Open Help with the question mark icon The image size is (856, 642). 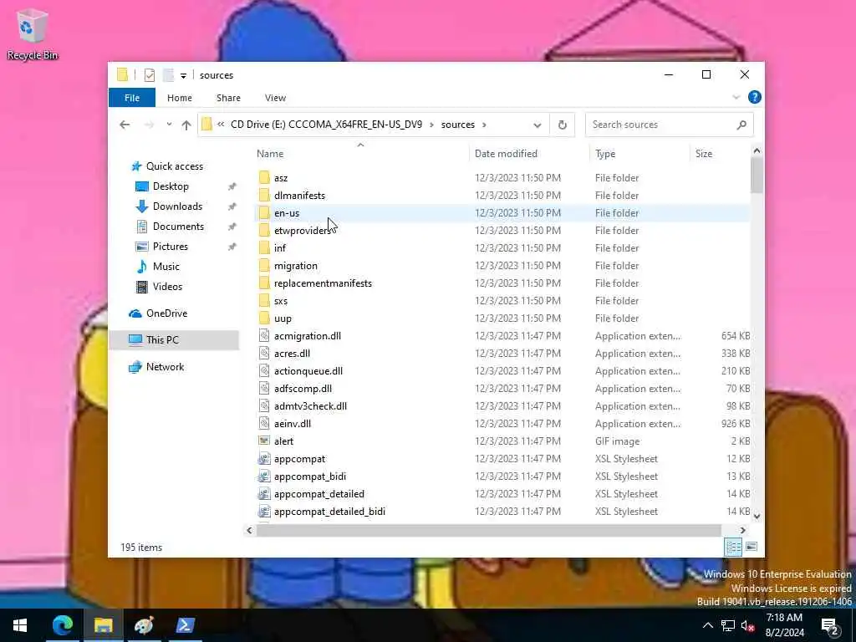point(755,97)
